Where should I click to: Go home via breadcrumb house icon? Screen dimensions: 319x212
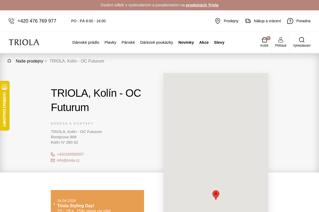point(9,61)
